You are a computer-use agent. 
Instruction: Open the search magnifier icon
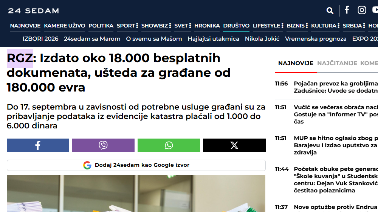point(330,11)
